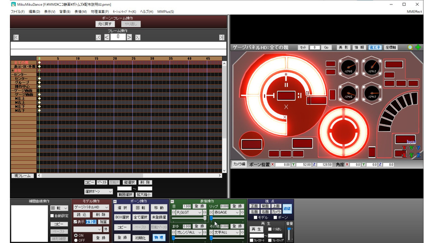Check the フレ・ストップ checkbox
This screenshot has width=433, height=243.
click(x=270, y=240)
